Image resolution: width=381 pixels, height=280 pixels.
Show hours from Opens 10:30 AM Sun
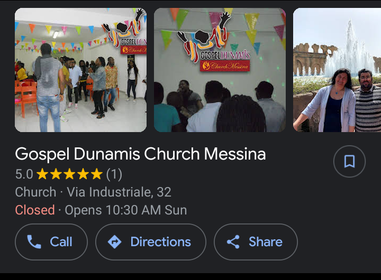point(125,210)
